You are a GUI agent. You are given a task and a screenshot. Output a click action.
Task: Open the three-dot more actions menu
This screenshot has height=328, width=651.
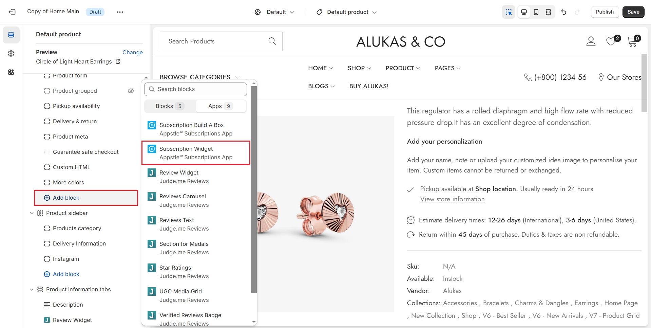pyautogui.click(x=120, y=12)
